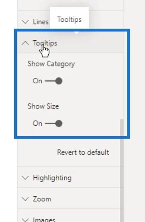
Task: Toggle the Show Category switch off
Action: point(54,81)
